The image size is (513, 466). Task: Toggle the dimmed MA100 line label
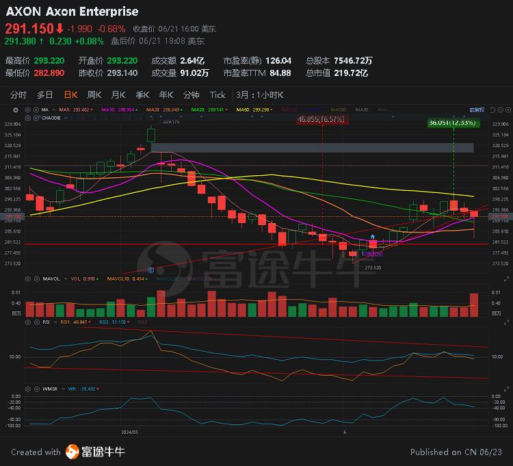338,110
